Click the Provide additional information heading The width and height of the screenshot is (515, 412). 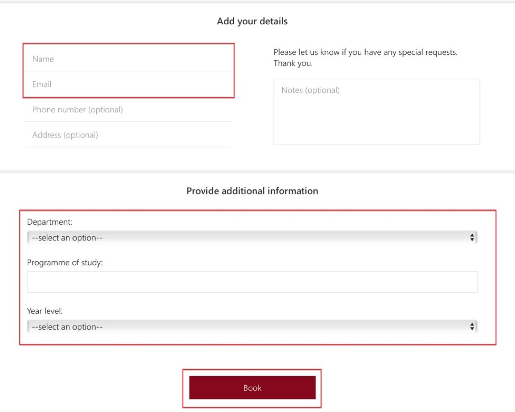point(252,191)
